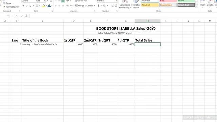This screenshot has width=217, height=122.
Task: Increase font size
Action: point(47,1)
